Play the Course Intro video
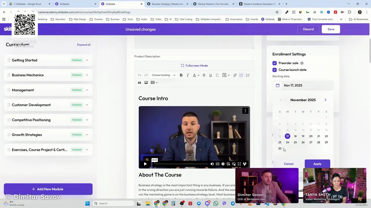The width and height of the screenshot is (371, 208). pyautogui.click(x=145, y=164)
